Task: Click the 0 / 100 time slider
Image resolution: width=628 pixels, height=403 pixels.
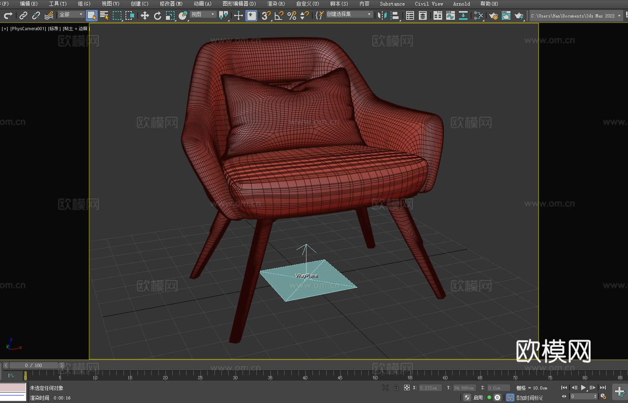Action: 34,365
